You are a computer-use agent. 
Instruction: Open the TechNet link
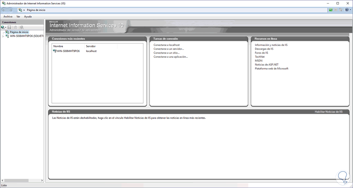pos(260,57)
